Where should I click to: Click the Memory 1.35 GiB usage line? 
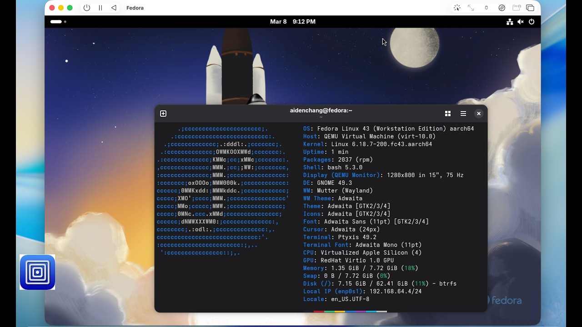(361, 268)
